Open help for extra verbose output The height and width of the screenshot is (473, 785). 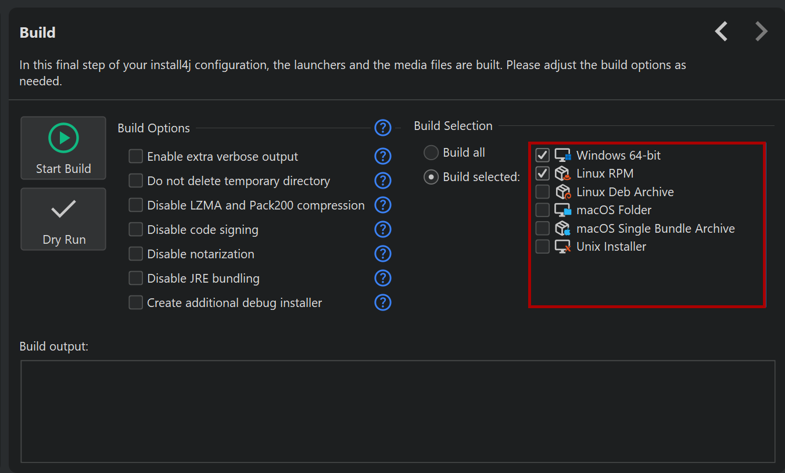tap(383, 156)
